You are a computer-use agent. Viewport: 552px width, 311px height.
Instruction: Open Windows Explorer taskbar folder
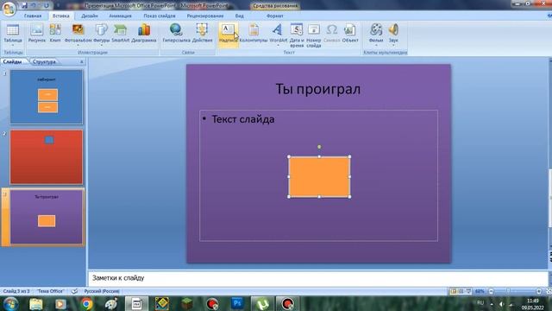click(x=36, y=303)
